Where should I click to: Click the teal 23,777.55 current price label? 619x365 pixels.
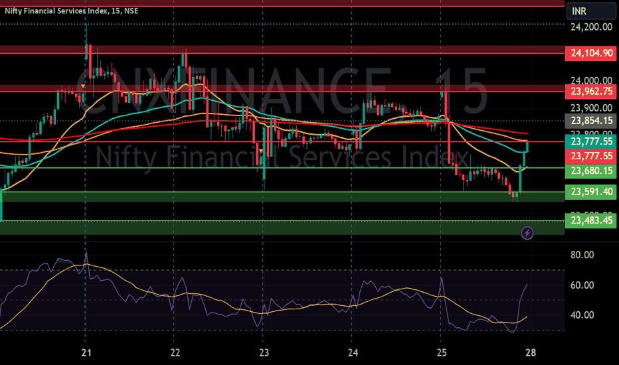[590, 141]
